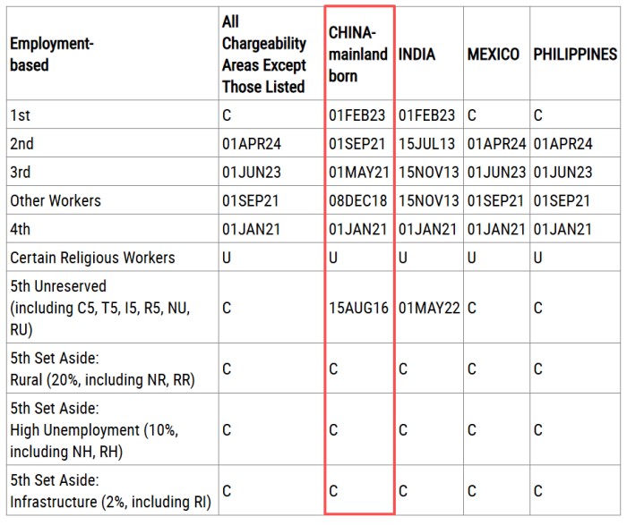Select the 15JUL13 date cell
Screen dimensions: 627x525
click(x=427, y=144)
